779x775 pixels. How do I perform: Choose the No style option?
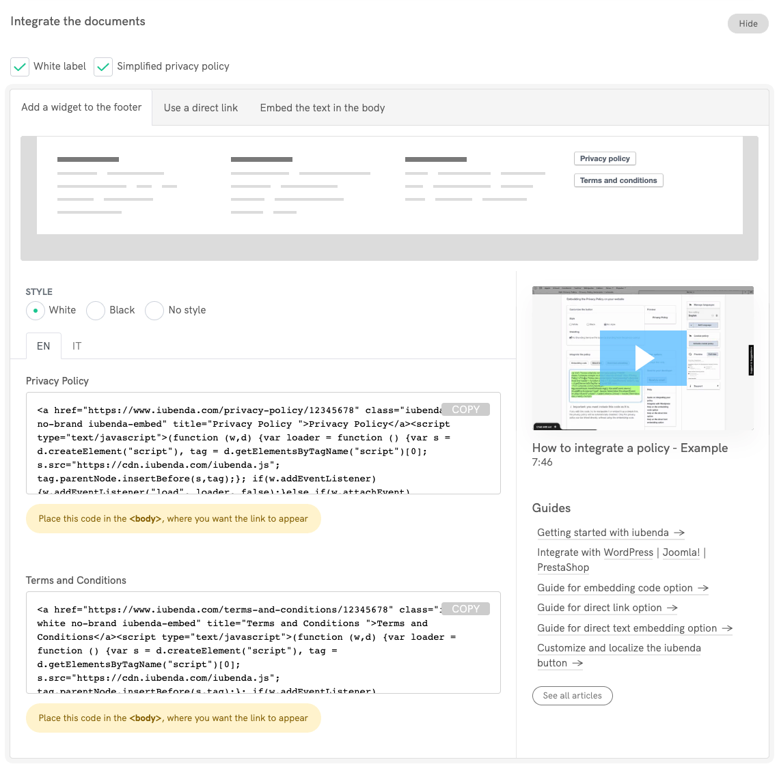(154, 310)
